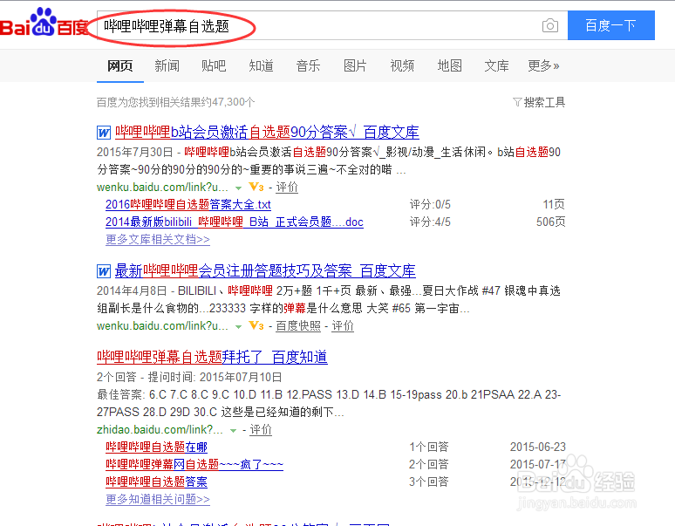The width and height of the screenshot is (675, 526).
Task: Expand dropdown arrow after second wenku.baidu.com URL
Action: [x=238, y=327]
